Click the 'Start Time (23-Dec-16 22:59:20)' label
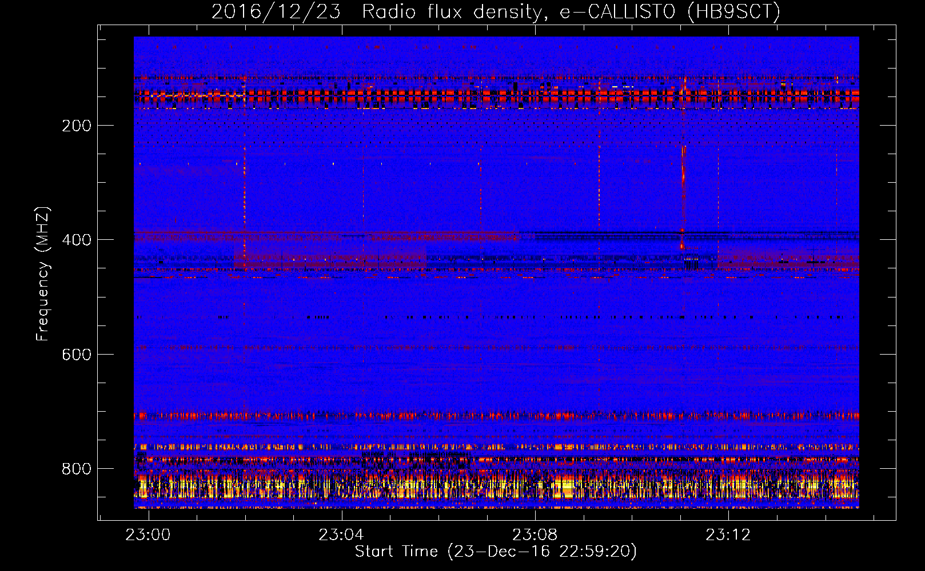 point(496,552)
